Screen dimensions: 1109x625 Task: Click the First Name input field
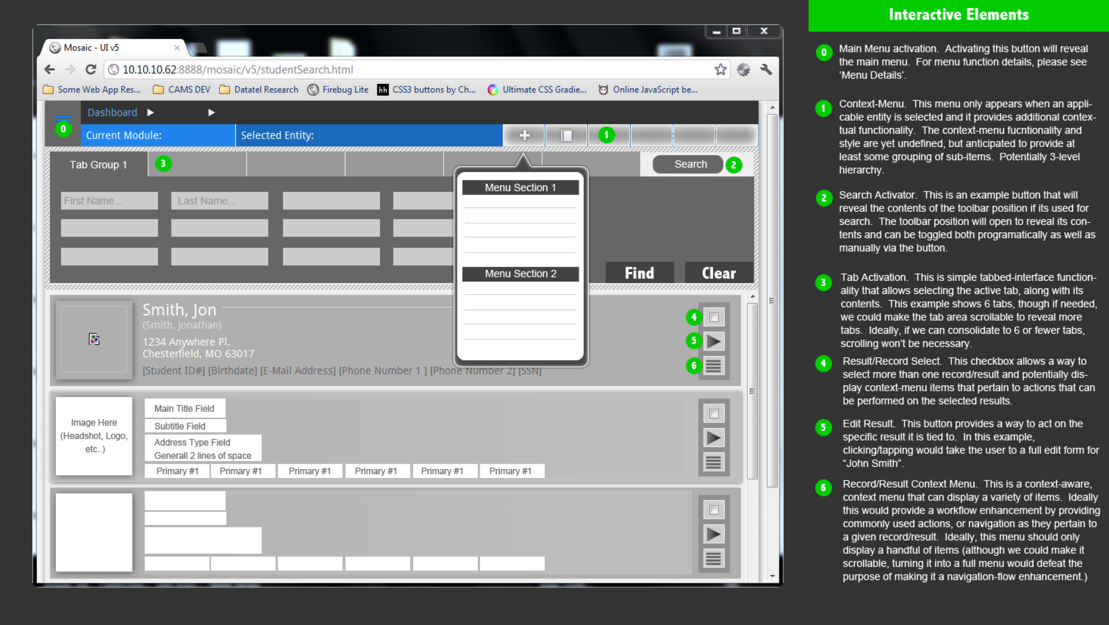pos(109,201)
